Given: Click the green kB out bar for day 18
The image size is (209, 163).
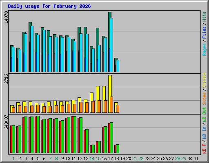Looking at the screenshot, I should 118,149.
